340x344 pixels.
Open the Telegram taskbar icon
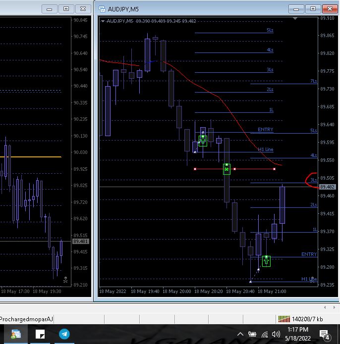(64, 334)
